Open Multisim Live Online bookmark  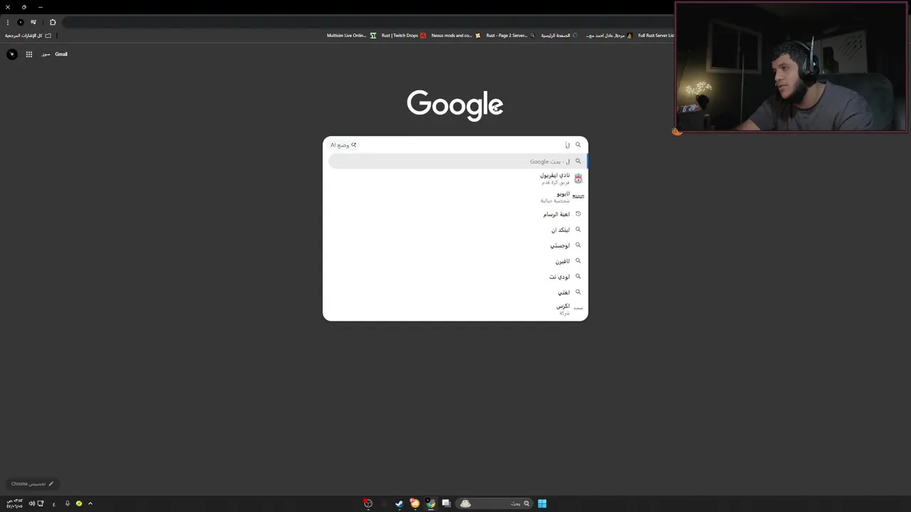(352, 36)
